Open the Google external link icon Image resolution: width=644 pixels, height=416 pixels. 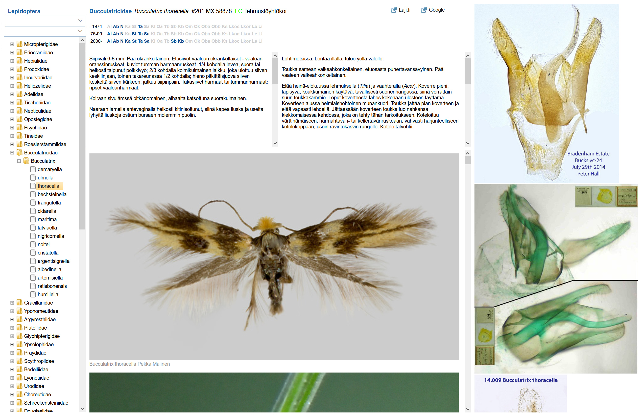[x=424, y=10]
